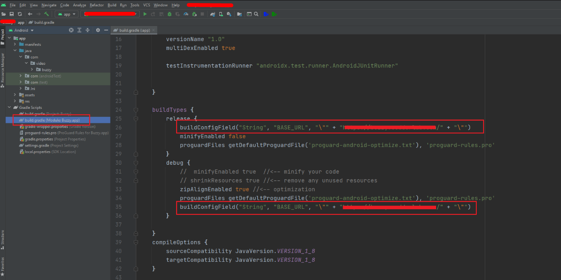Open the Refactor menu
Screen dimensions: 561x280
coord(97,5)
